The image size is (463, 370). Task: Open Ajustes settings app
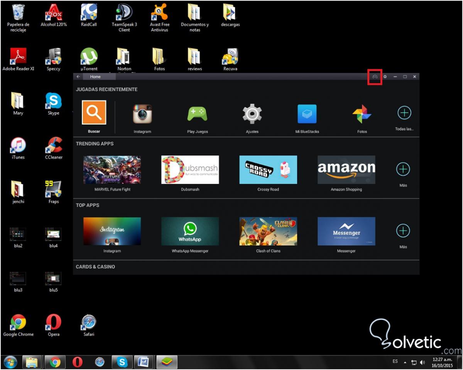(x=252, y=114)
